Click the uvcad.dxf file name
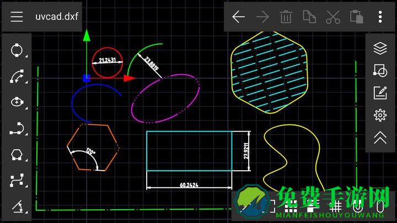397x223 pixels. [x=57, y=17]
